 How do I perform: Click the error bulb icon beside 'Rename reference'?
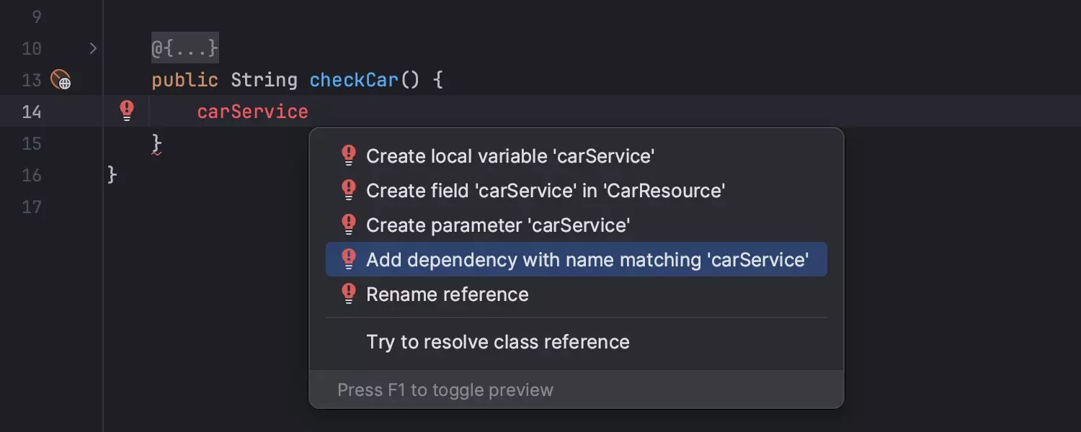pos(349,293)
